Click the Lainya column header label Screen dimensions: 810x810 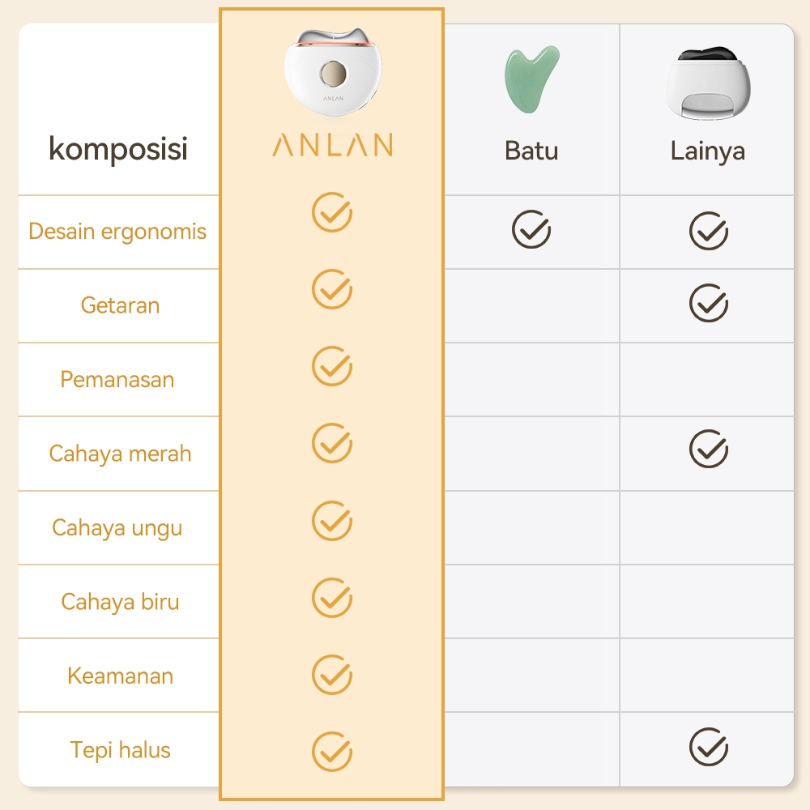[x=707, y=151]
